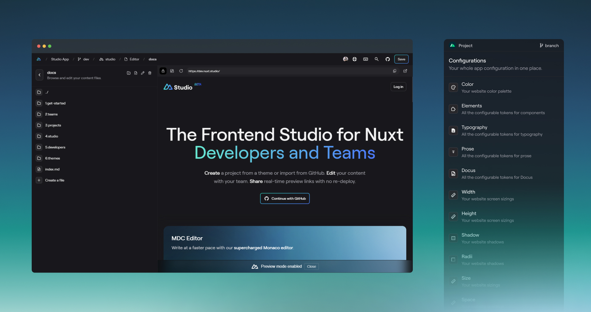The height and width of the screenshot is (312, 591).
Task: Create a new folder in docs
Action: [129, 73]
